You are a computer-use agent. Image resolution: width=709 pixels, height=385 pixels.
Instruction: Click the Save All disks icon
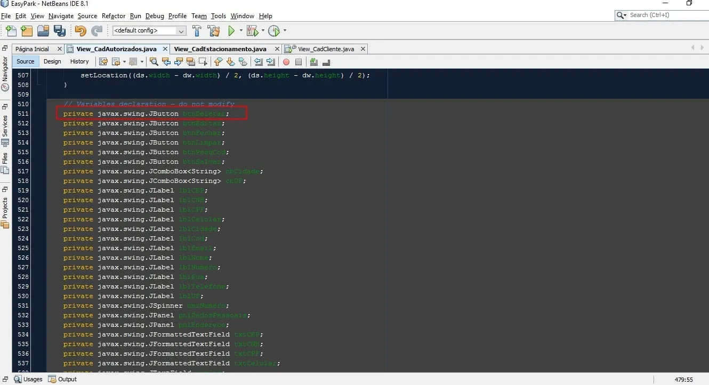coord(59,31)
